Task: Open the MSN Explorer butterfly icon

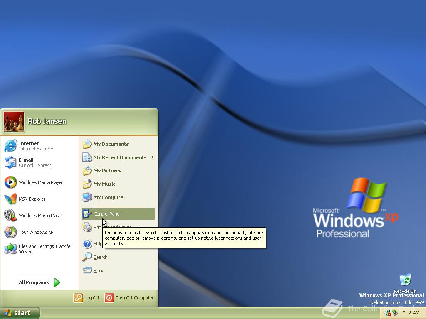Action: point(10,199)
